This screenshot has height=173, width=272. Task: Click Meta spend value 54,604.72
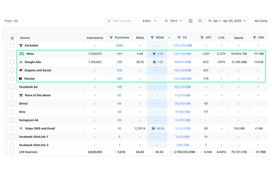[239, 54]
